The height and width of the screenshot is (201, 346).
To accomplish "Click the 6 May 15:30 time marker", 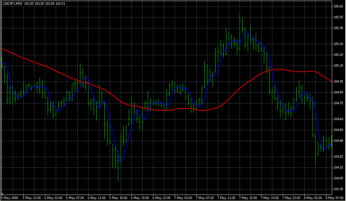I will tap(119, 198).
